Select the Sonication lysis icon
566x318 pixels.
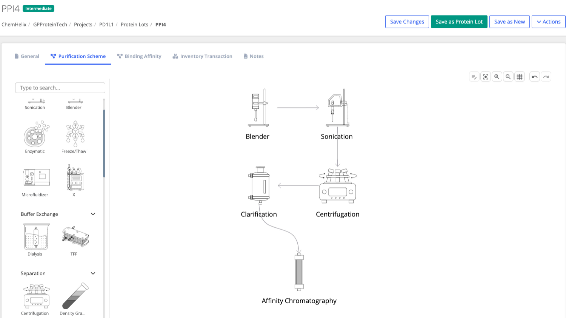[35, 101]
